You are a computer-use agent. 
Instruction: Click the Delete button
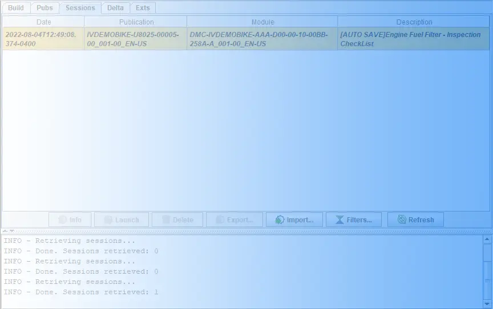point(177,219)
